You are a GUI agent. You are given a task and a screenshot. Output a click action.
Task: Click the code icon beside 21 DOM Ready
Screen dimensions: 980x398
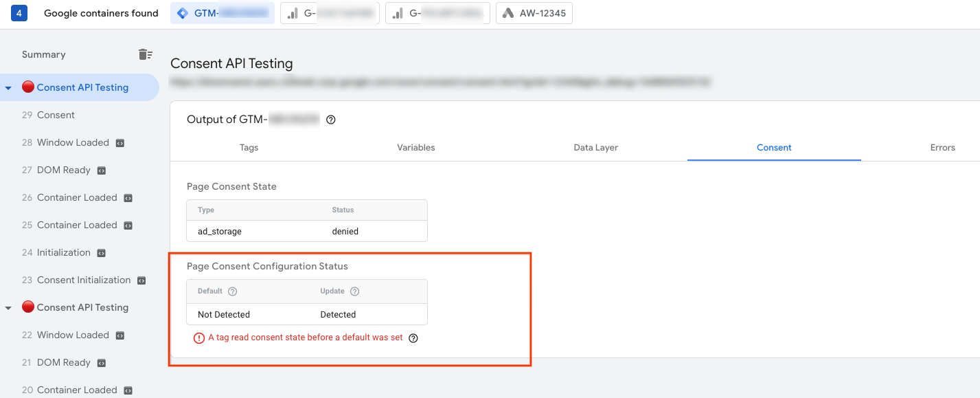(x=101, y=363)
